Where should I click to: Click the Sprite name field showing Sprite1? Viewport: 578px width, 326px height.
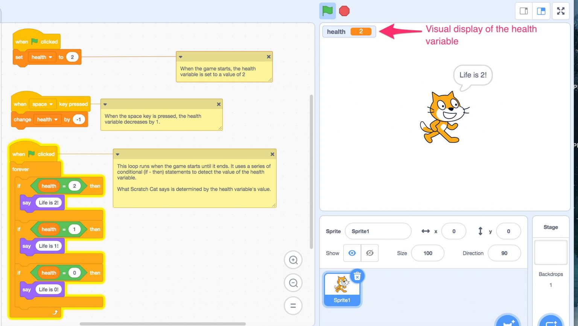378,231
